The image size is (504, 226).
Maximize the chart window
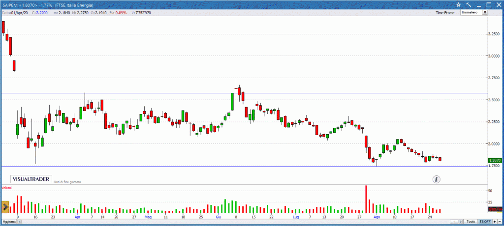click(x=489, y=5)
